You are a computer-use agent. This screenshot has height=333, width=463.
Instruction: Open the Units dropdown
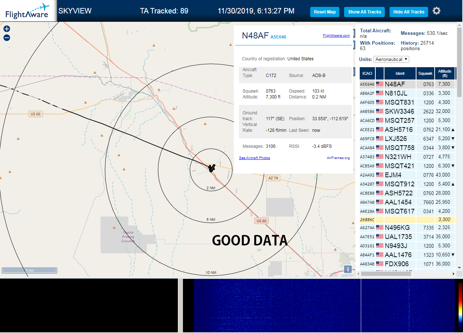click(391, 59)
